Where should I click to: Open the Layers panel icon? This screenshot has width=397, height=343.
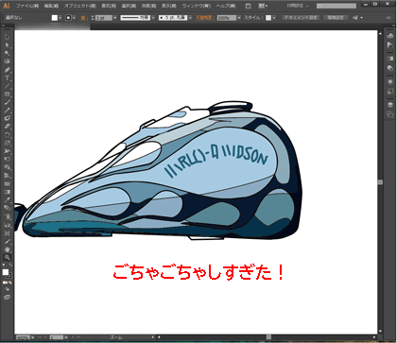pos(389,105)
